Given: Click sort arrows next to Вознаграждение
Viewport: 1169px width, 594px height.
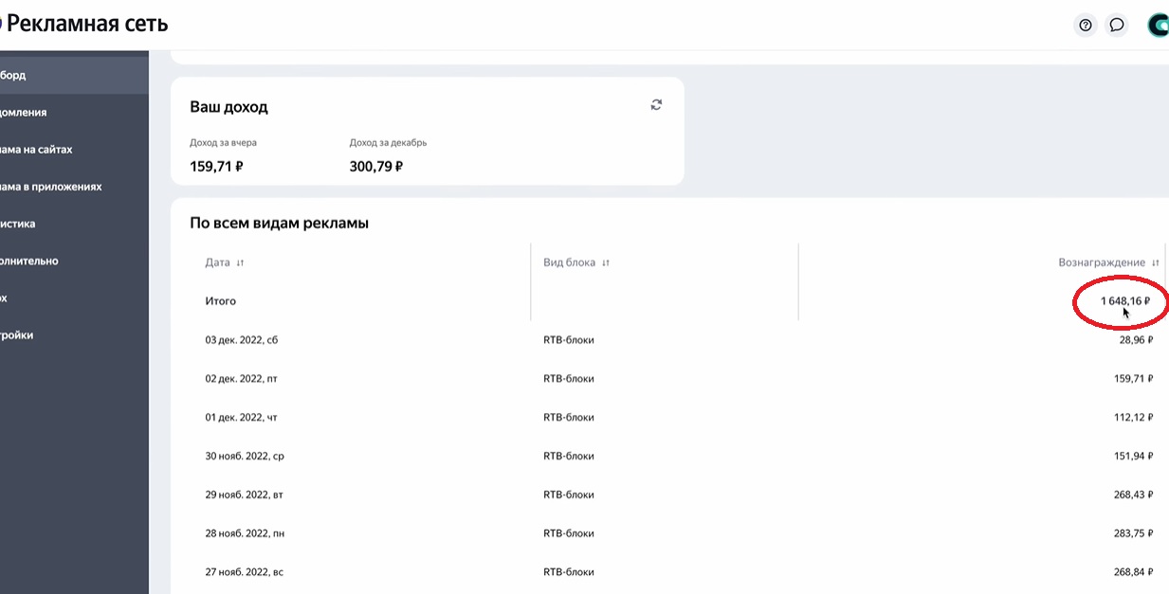Looking at the screenshot, I should click(1155, 263).
